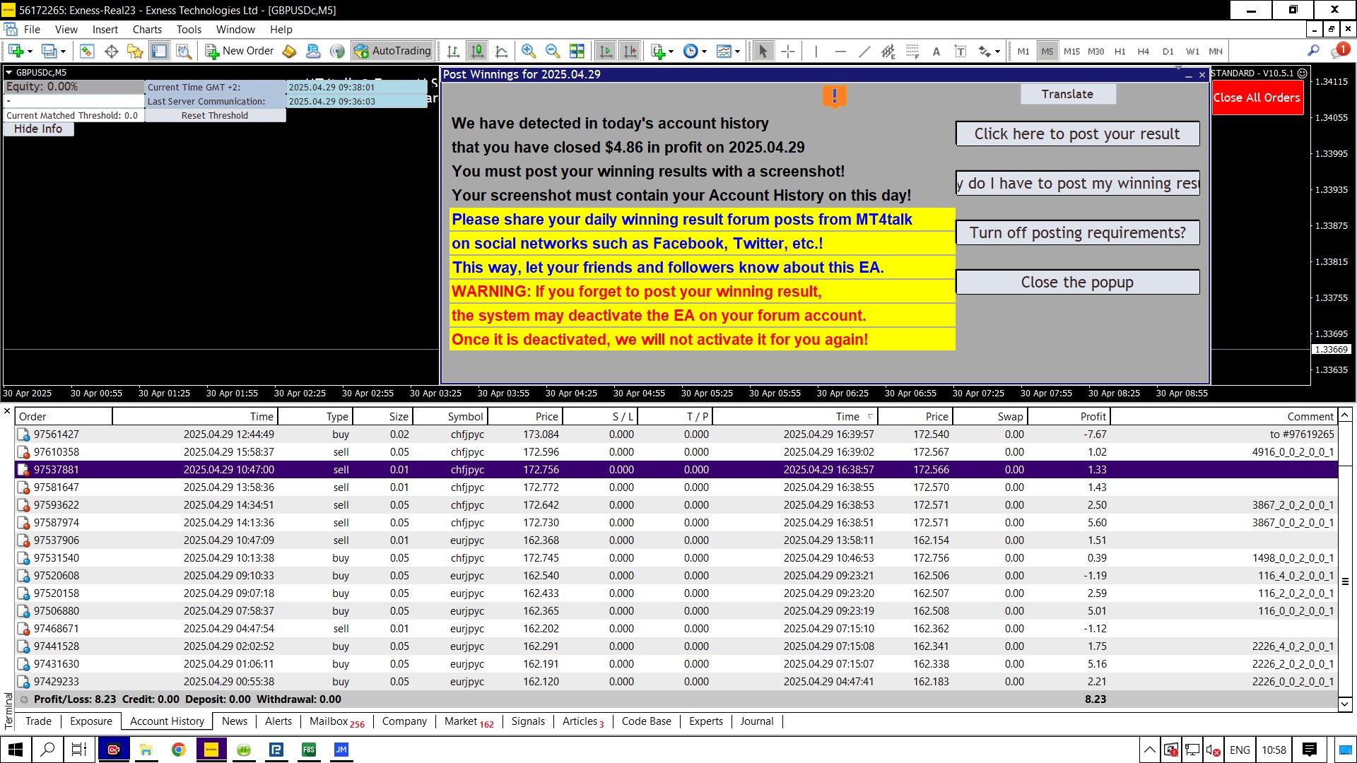Switch to the Journal terminal tab
Screen dimensions: 1357x763
pos(756,721)
